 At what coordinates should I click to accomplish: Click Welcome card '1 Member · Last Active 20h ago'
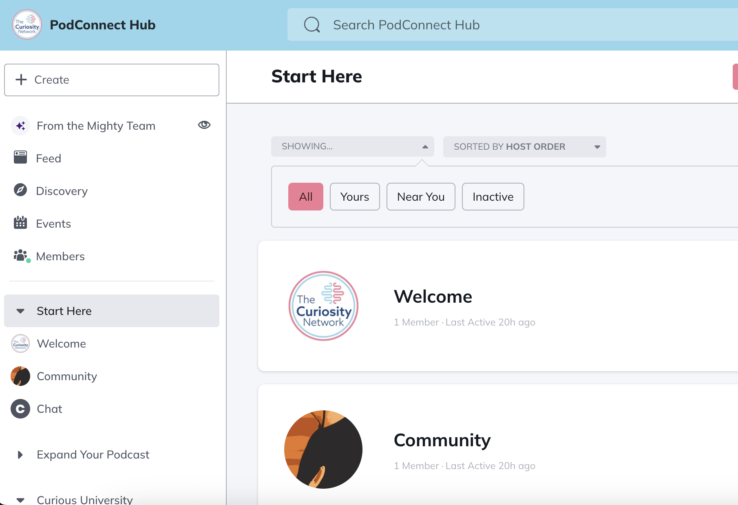click(x=464, y=322)
